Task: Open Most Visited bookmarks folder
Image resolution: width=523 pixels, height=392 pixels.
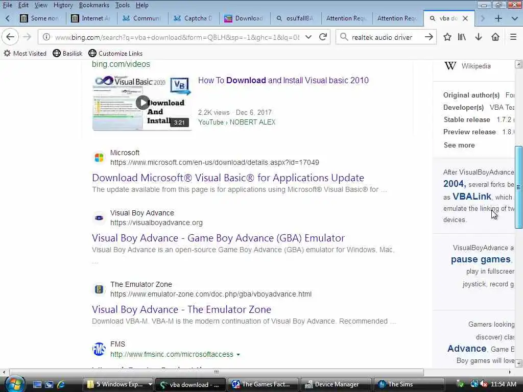Action: 25,53
